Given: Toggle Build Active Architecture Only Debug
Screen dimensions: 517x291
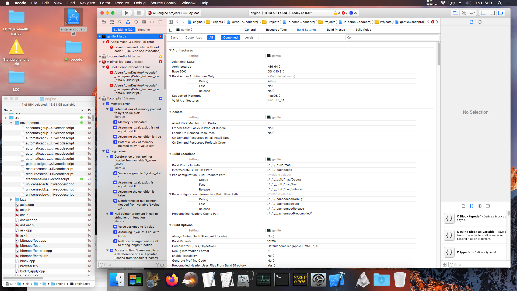Looking at the screenshot, I should (x=271, y=81).
